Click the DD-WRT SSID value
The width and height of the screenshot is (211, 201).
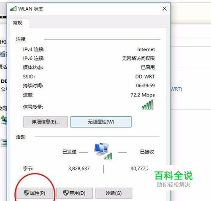point(145,77)
